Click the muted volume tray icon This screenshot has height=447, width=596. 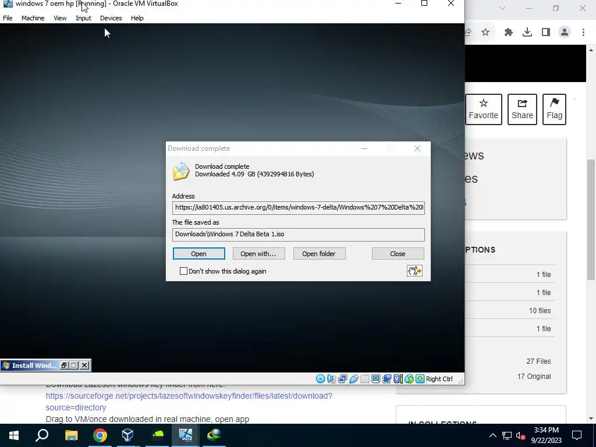coord(521,435)
